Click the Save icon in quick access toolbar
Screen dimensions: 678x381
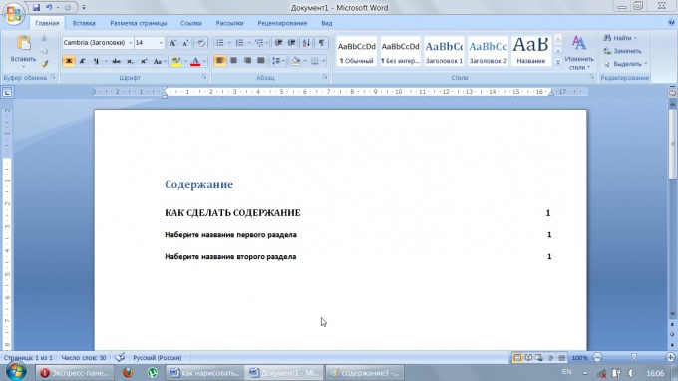coord(36,7)
